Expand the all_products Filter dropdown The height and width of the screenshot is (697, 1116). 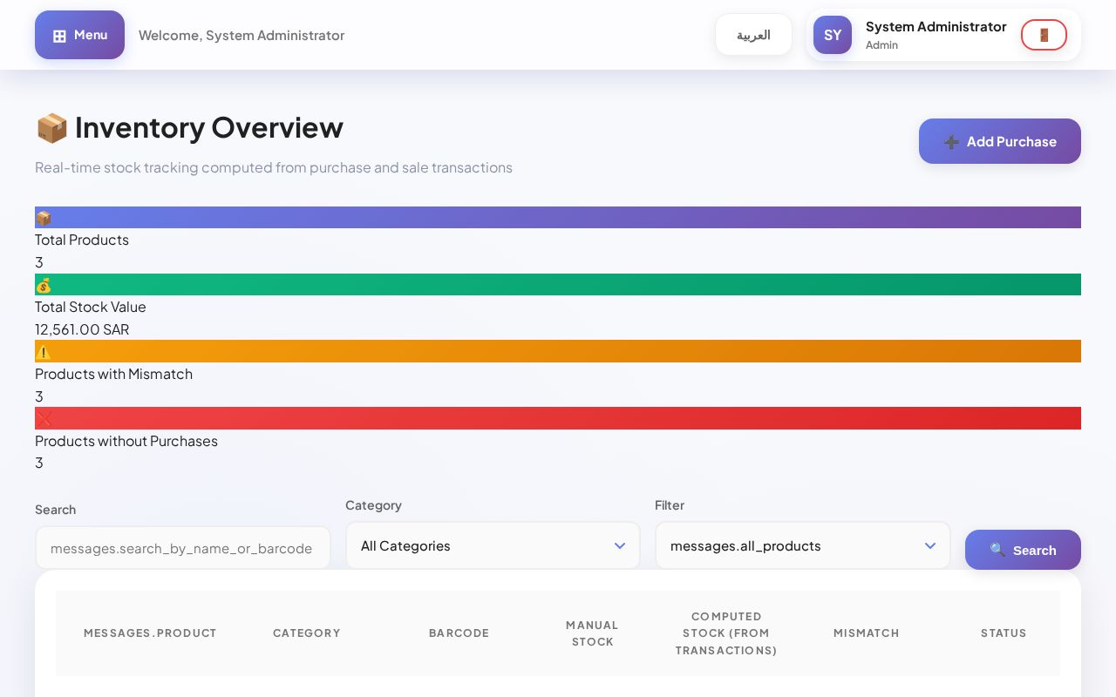pos(802,545)
